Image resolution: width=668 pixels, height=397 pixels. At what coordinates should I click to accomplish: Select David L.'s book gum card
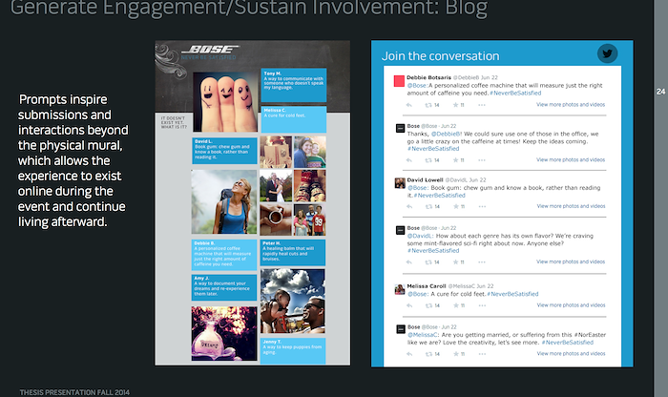[x=224, y=151]
